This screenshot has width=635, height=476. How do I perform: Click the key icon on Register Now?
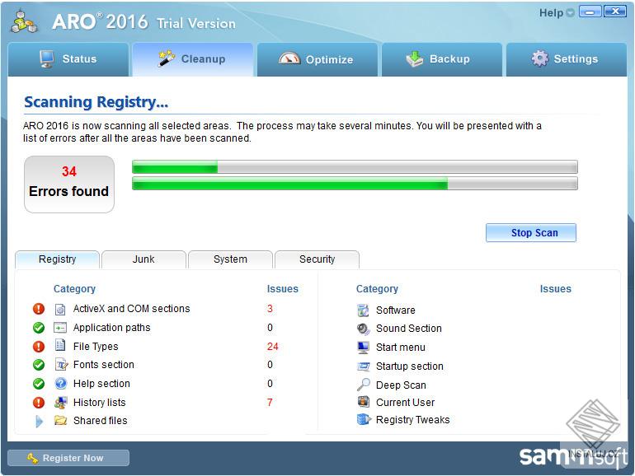pyautogui.click(x=32, y=458)
